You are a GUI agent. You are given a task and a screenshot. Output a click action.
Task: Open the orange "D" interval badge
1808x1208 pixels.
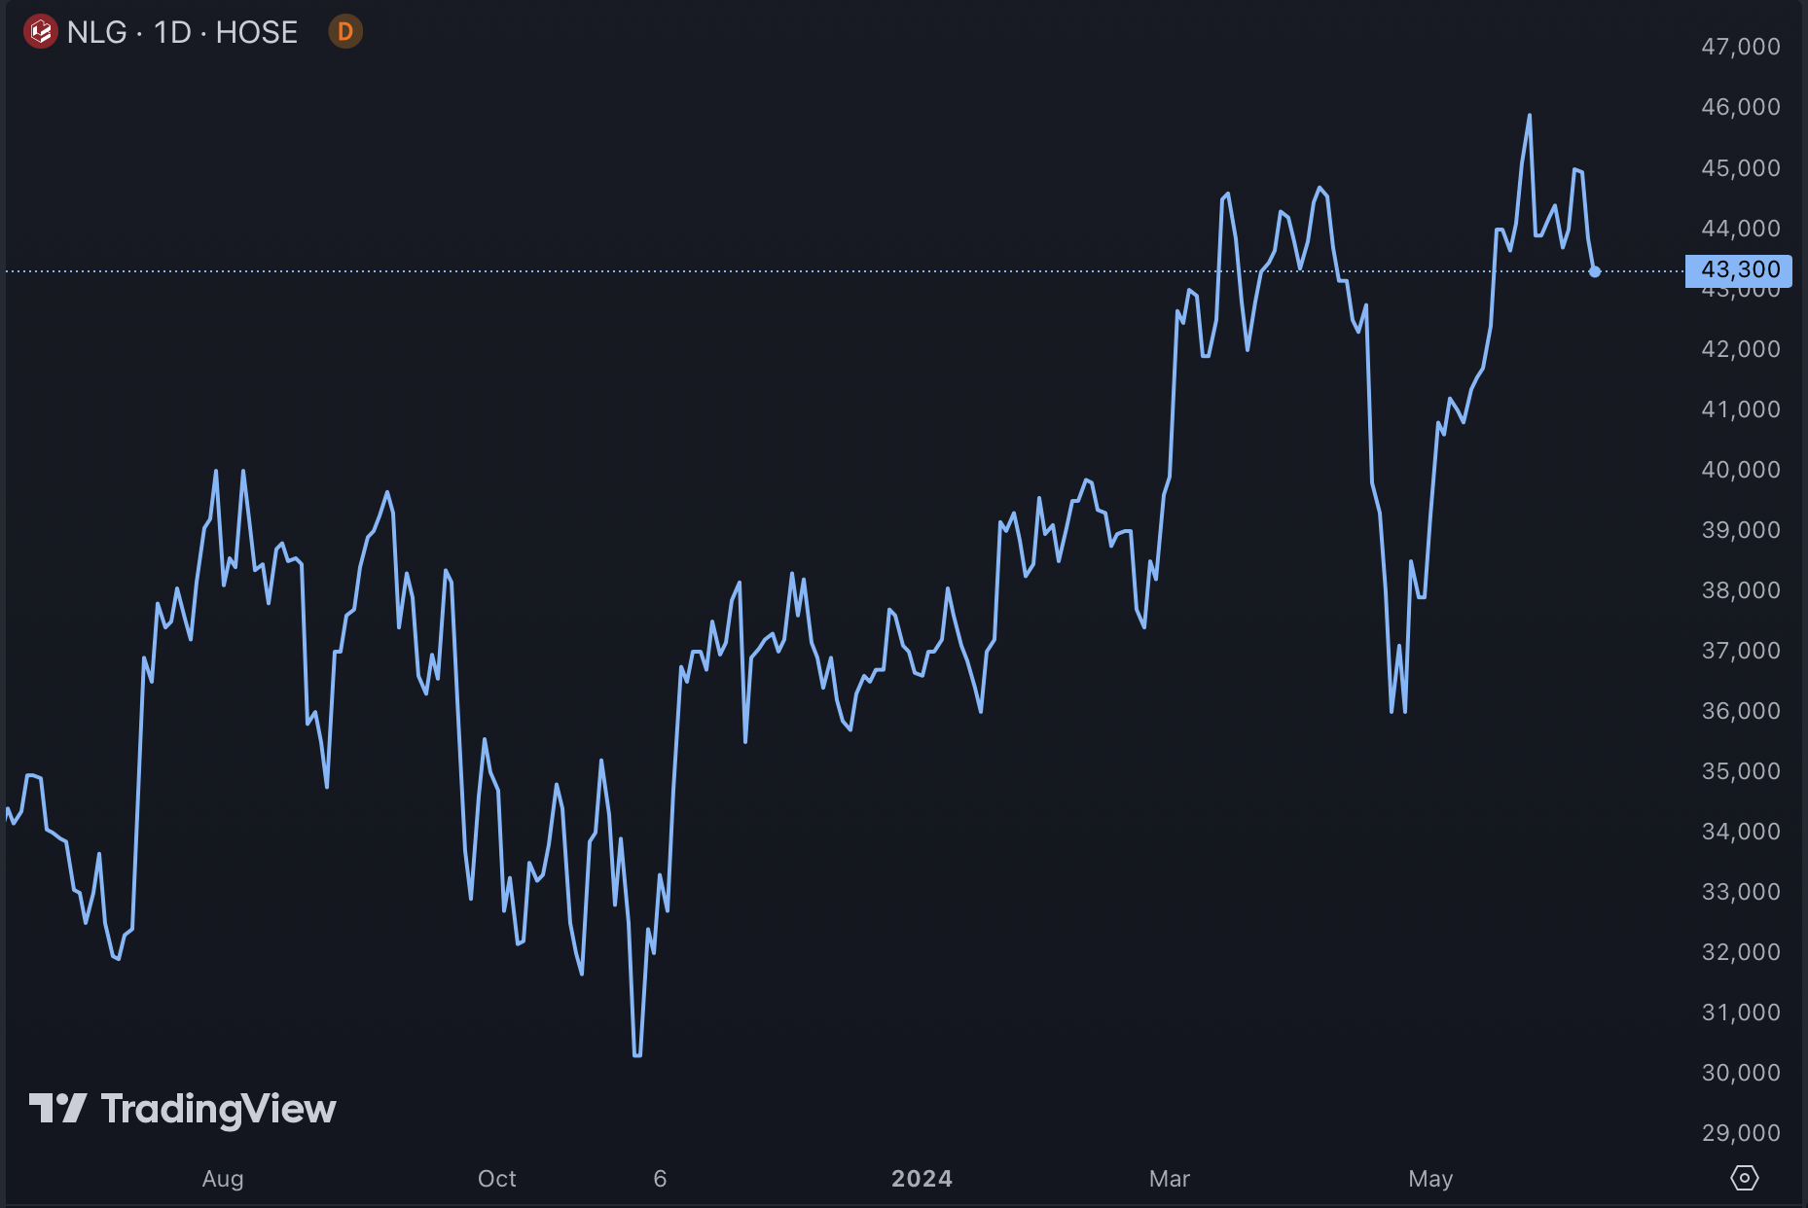[345, 31]
